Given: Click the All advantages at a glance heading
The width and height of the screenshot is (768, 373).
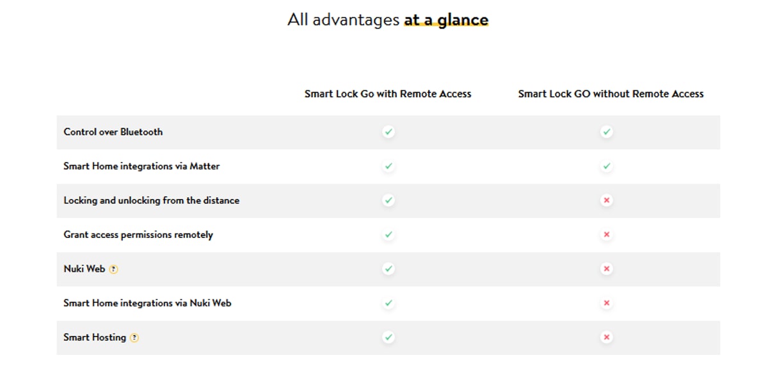Looking at the screenshot, I should pyautogui.click(x=388, y=20).
